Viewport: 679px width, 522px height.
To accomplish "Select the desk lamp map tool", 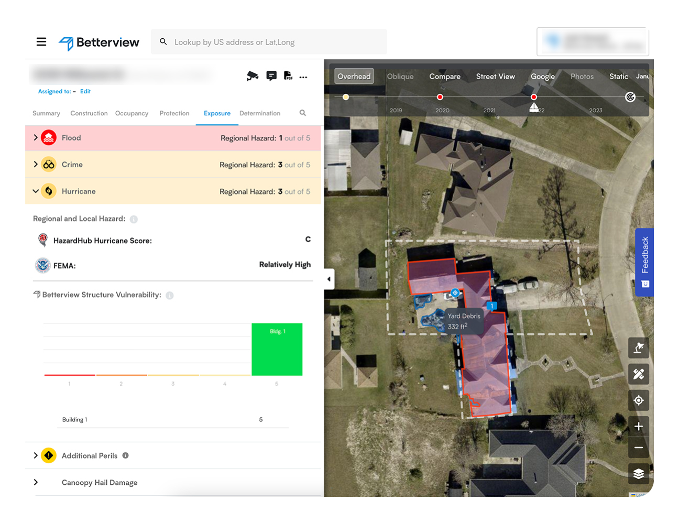I will click(x=638, y=348).
